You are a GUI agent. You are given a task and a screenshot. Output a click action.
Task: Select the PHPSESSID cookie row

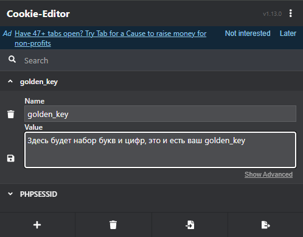coord(151,194)
